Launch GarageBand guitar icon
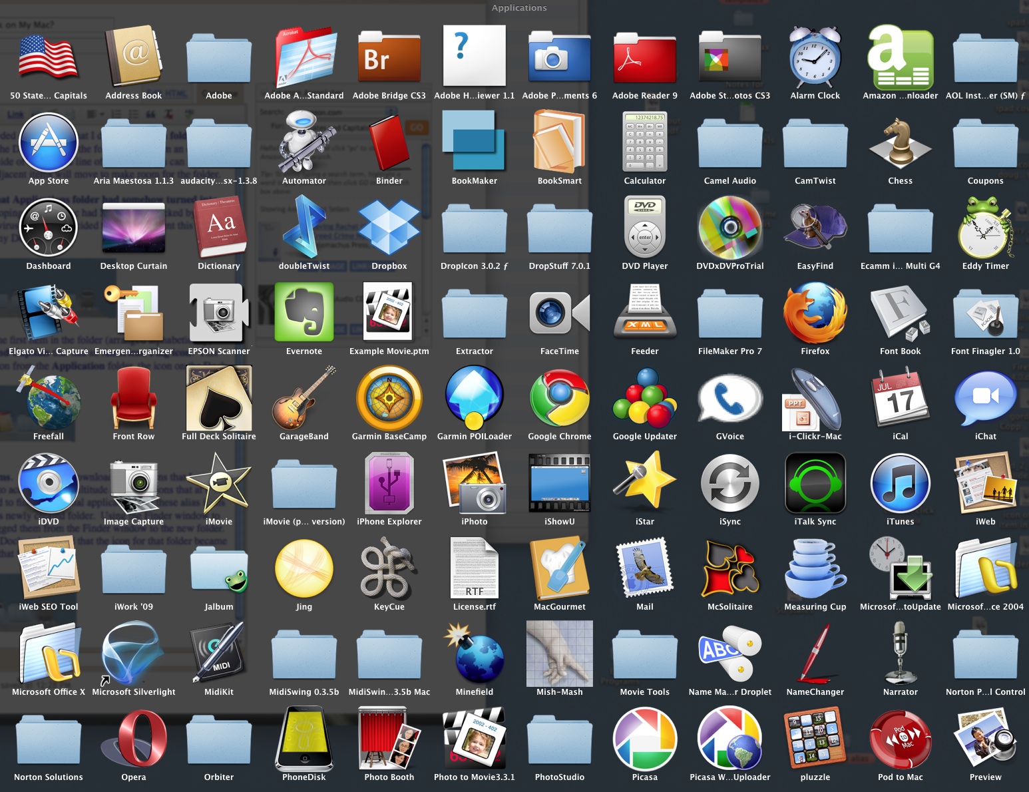Screen dimensions: 1029x792 304,397
